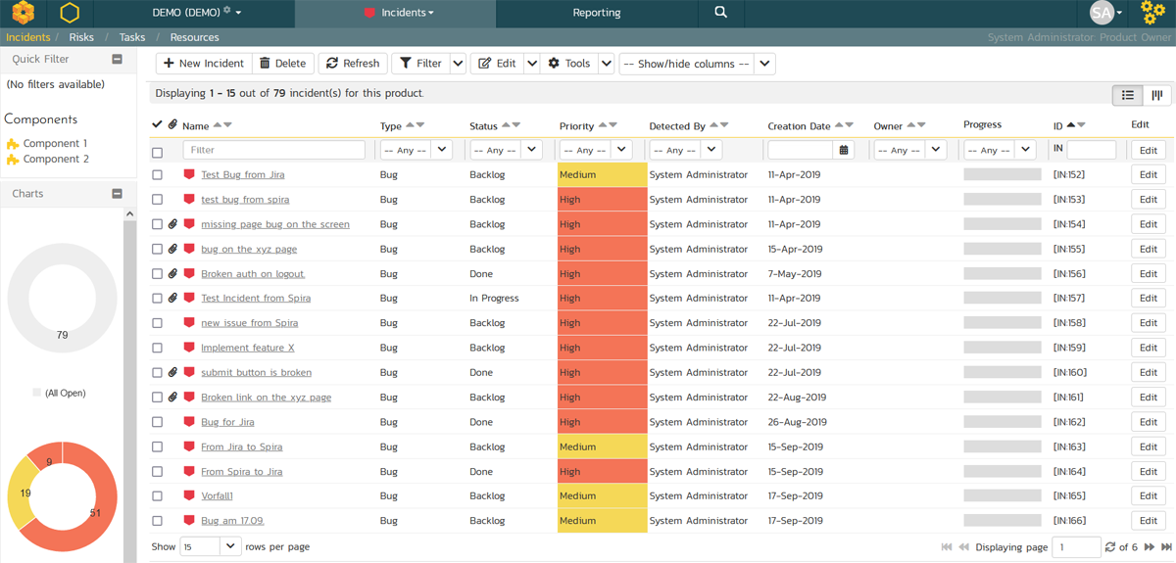The width and height of the screenshot is (1176, 563).
Task: Switch to the Risks tab
Action: 81,37
